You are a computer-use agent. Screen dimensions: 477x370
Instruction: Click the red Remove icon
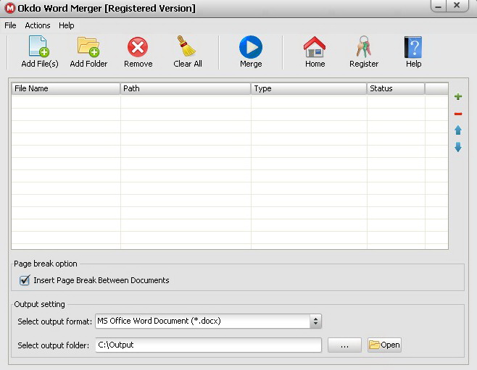(138, 47)
